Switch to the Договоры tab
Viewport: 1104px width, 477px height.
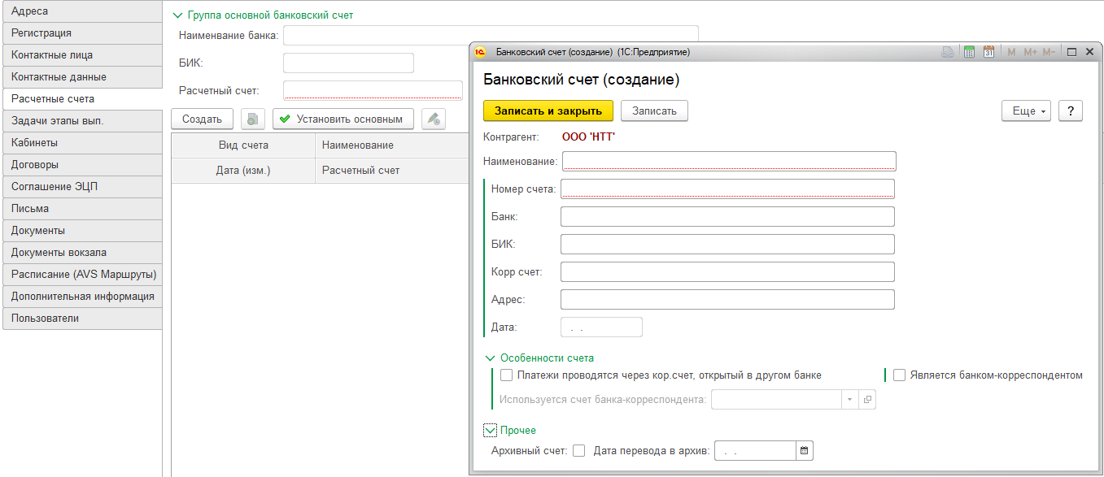click(81, 165)
